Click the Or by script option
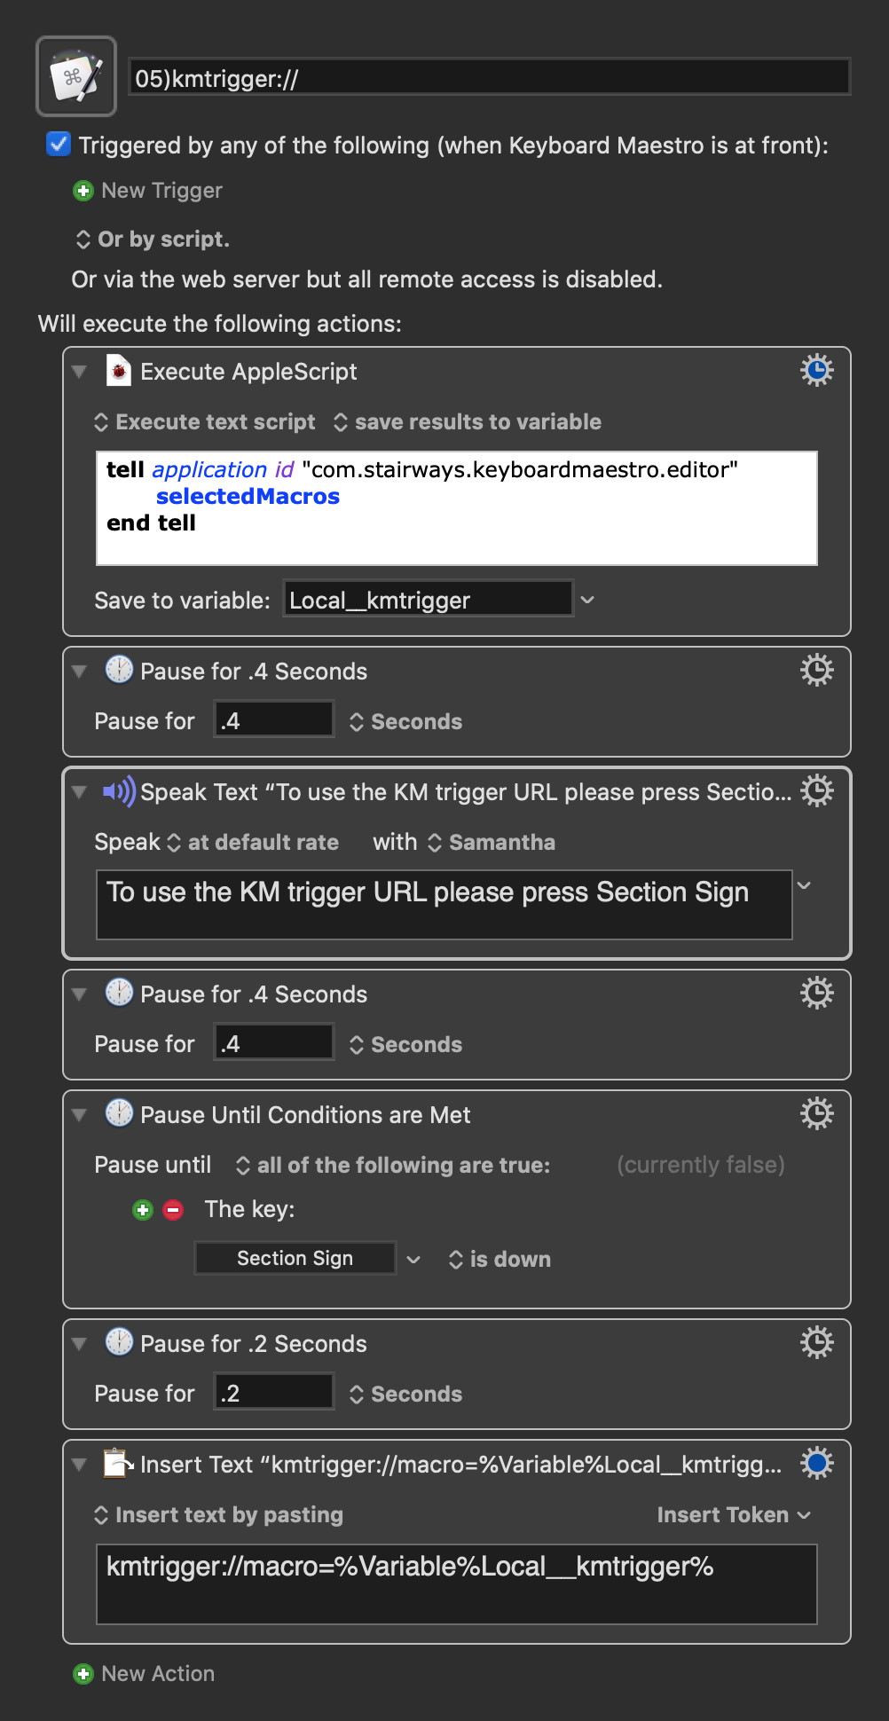The image size is (889, 1721). click(153, 239)
